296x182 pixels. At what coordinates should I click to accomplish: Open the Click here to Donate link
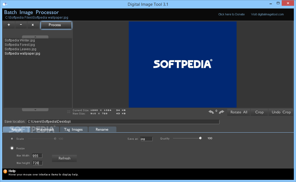pos(231,14)
